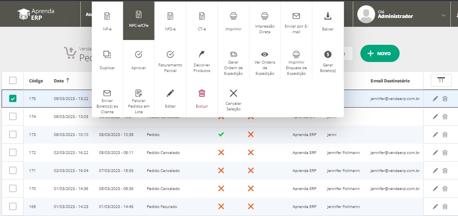Choose Cancelar Seleção in the action menu
Viewport: 458px width, 216px height.
click(233, 93)
